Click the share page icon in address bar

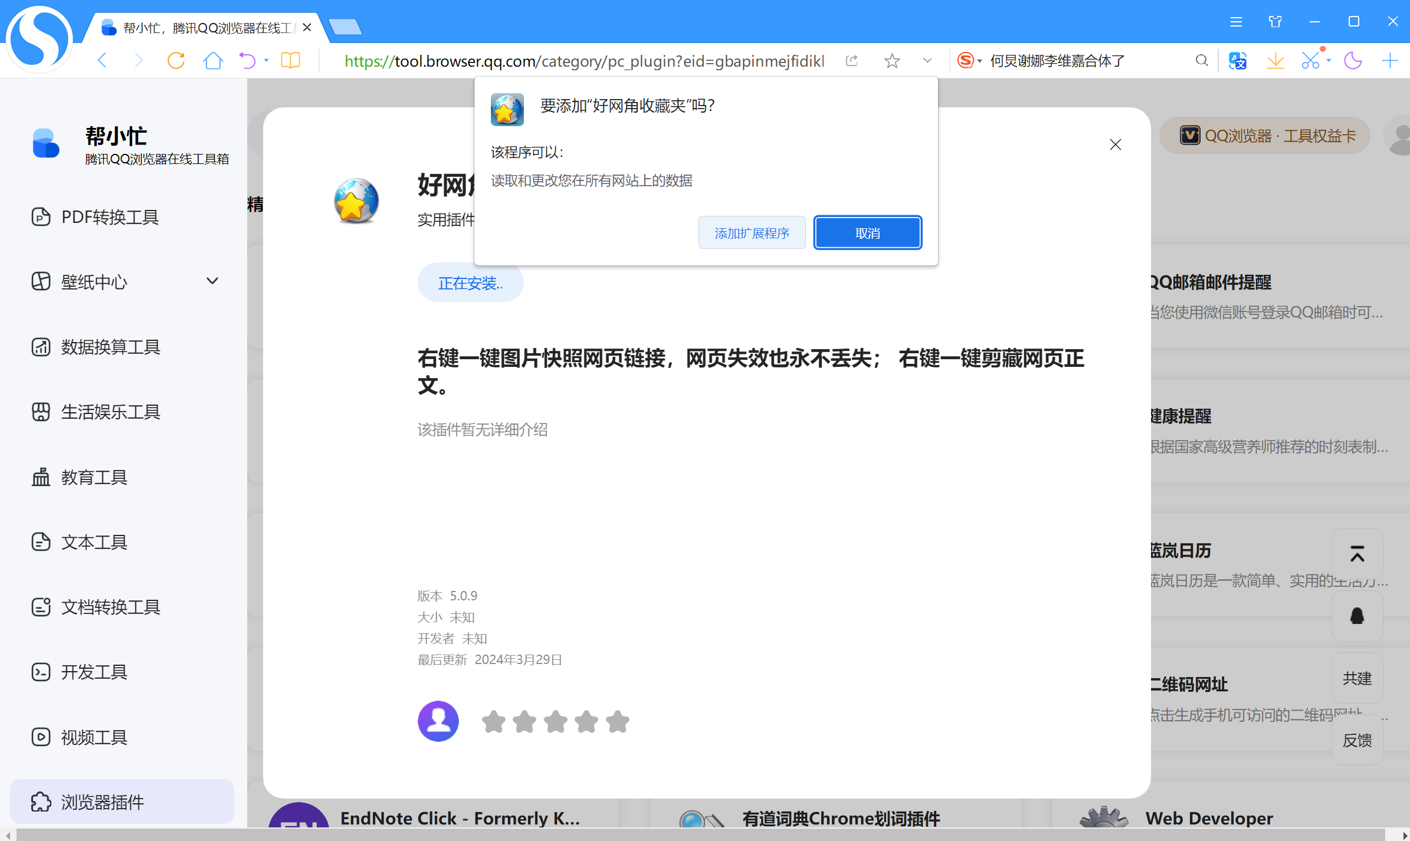tap(851, 60)
